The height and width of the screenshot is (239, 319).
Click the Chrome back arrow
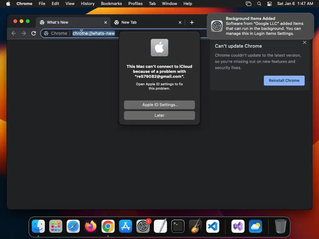(x=14, y=33)
